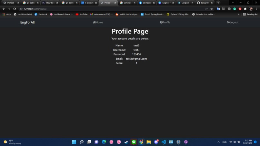Open a new browser tab with plus
Viewport: 260px width, 146px height.
coord(218,3)
